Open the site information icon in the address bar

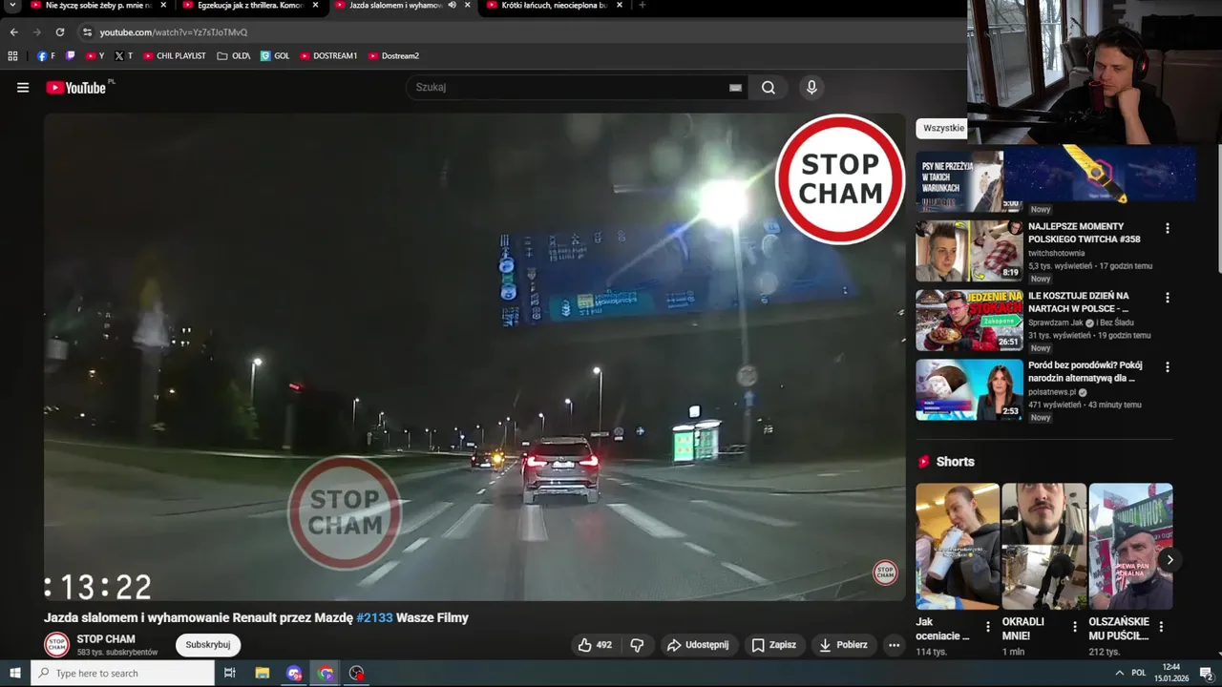(87, 32)
